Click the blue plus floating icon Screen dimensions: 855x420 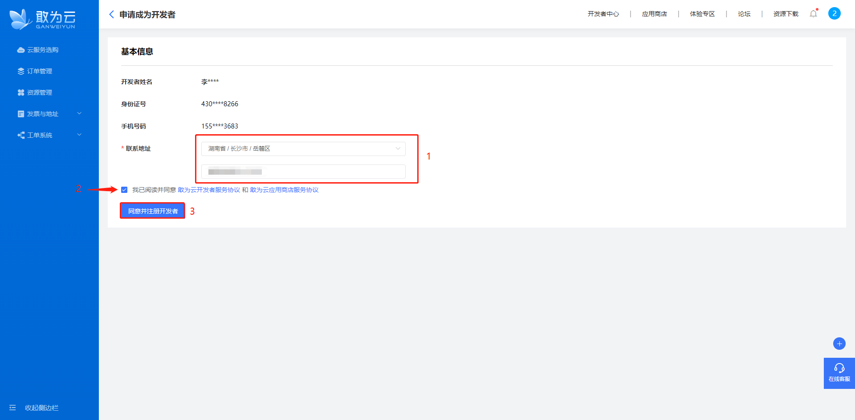[839, 344]
